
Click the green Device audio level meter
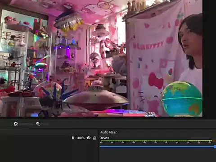(x=157, y=141)
